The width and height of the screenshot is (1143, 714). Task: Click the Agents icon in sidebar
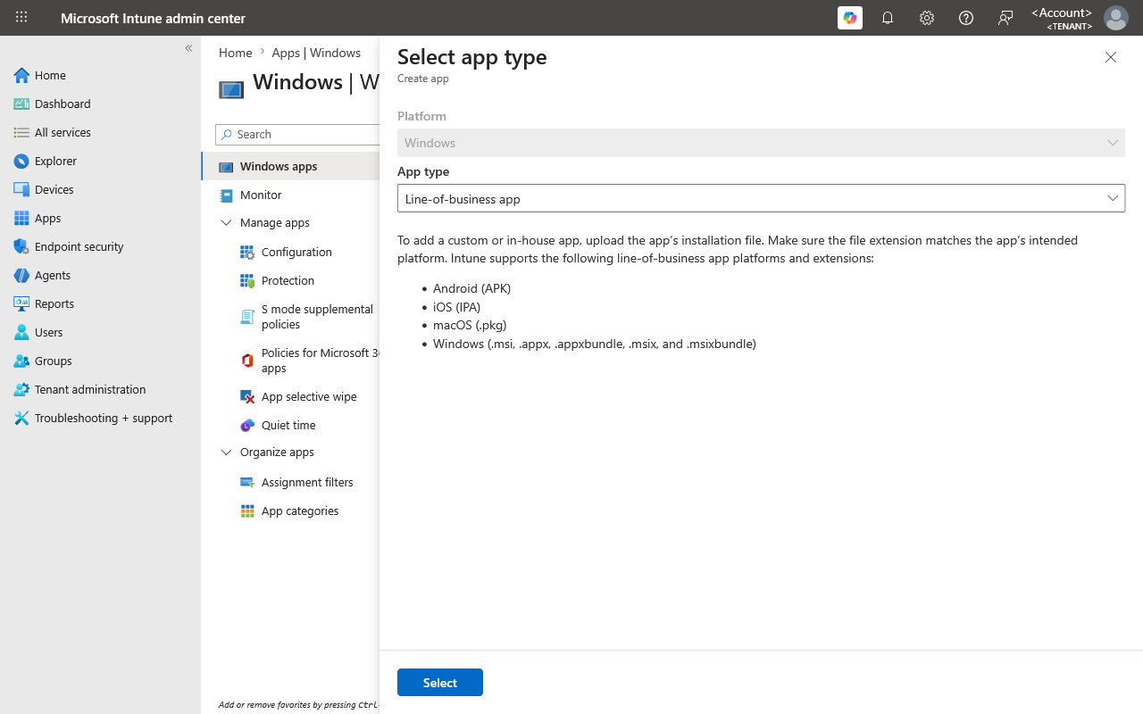[21, 275]
